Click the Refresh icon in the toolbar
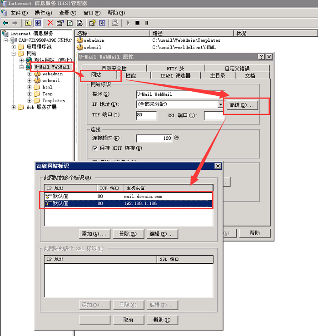This screenshot has height=336, width=318. point(70,23)
